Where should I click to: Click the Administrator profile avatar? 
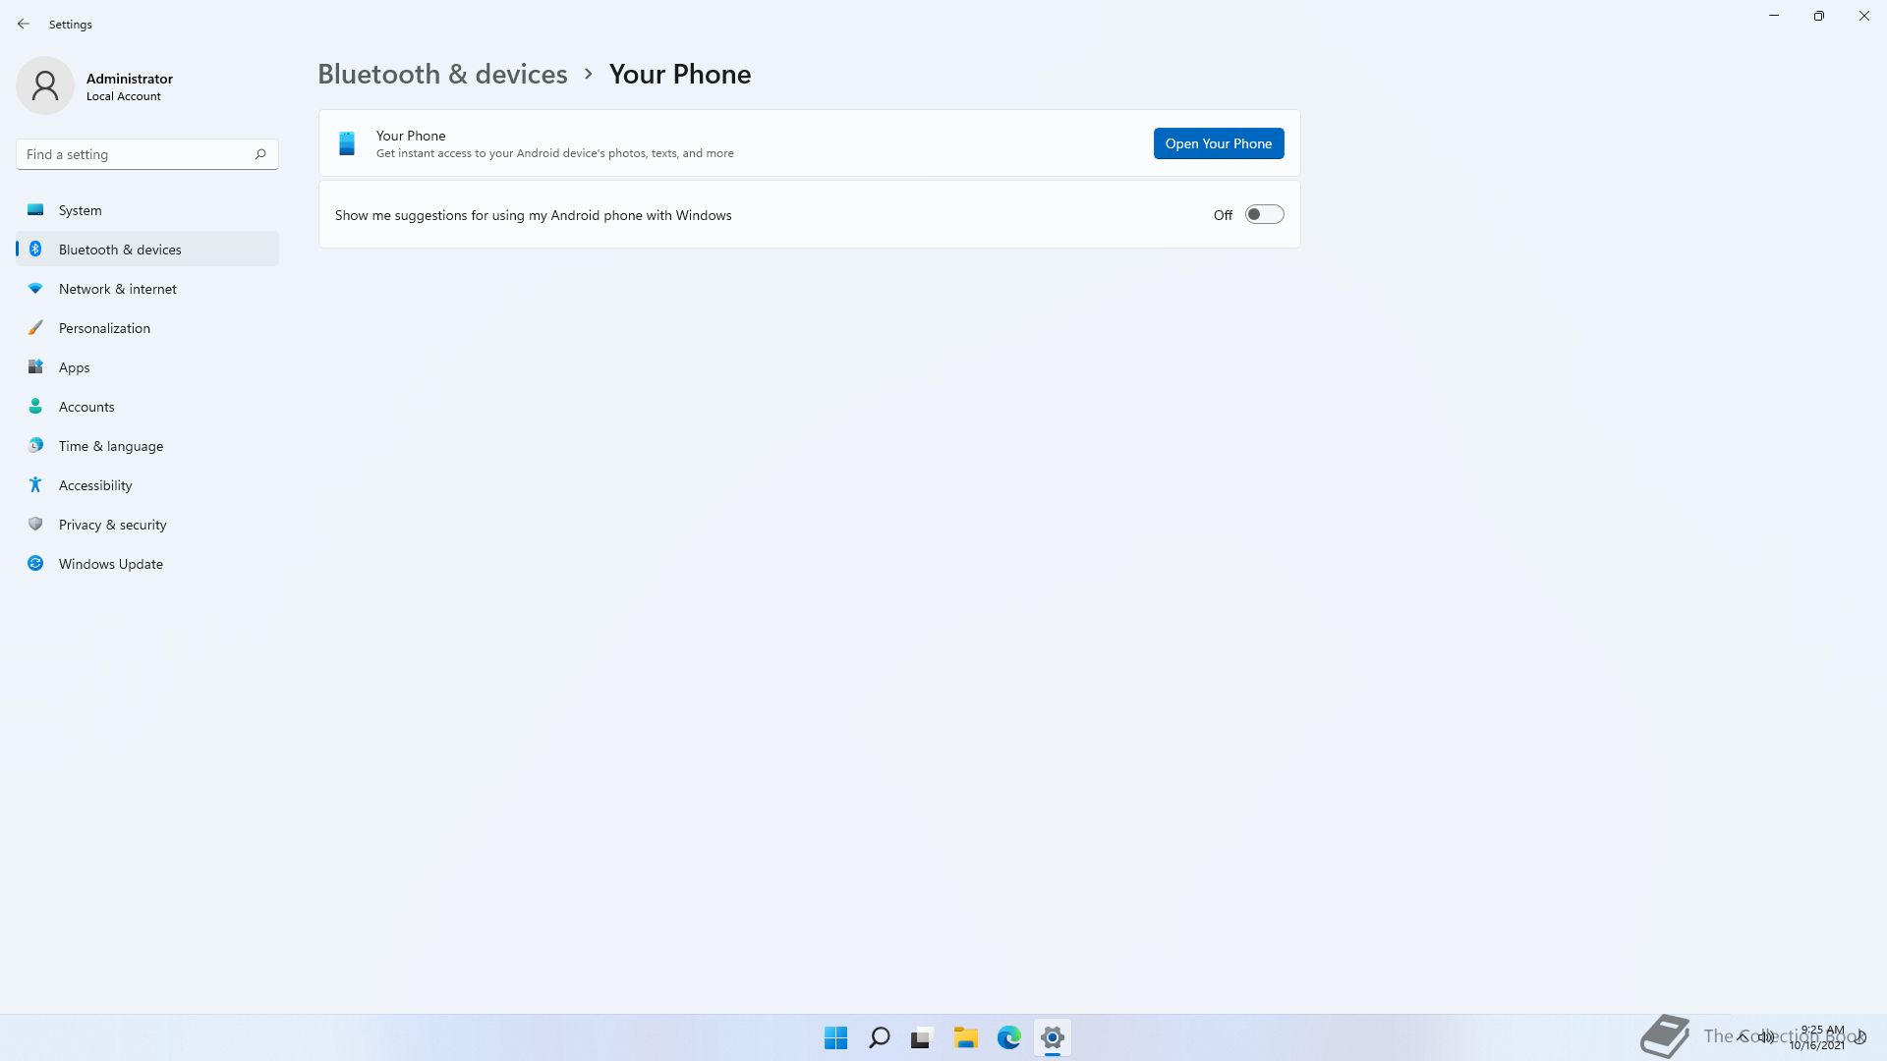(45, 85)
